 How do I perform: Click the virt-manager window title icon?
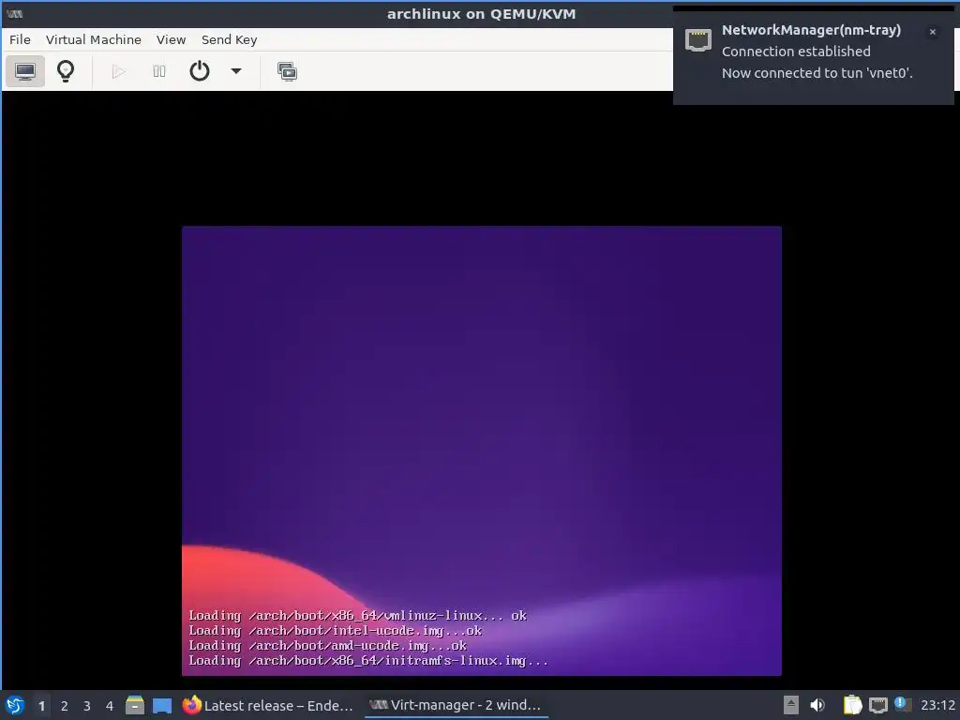(15, 13)
